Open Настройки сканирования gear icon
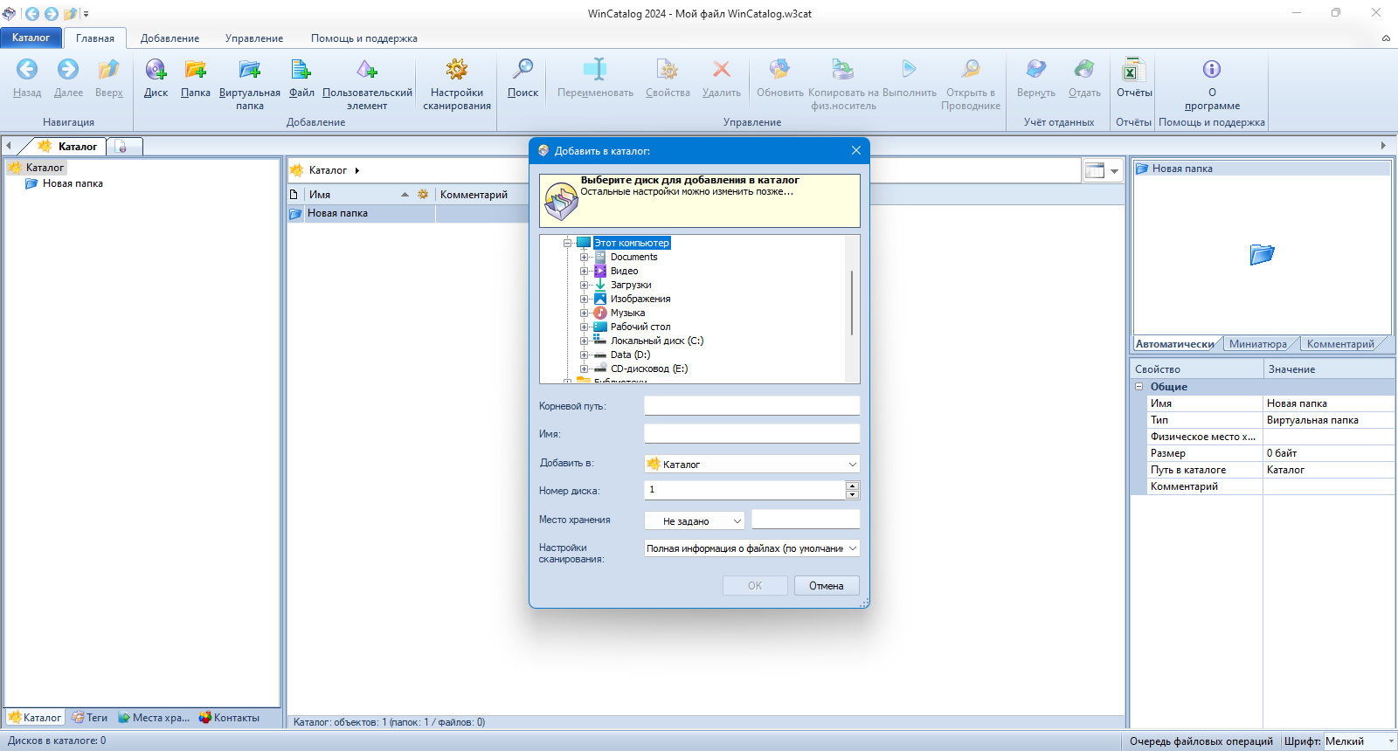Screen dimensions: 1398x751 pyautogui.click(x=457, y=70)
